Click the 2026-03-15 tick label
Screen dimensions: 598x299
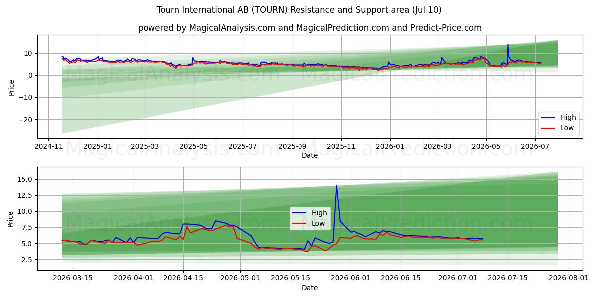click(73, 278)
